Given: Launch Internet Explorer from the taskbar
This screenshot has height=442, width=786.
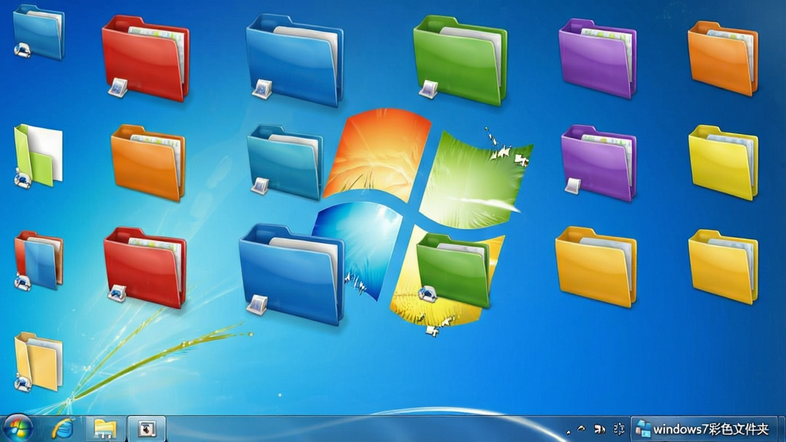Looking at the screenshot, I should [63, 429].
